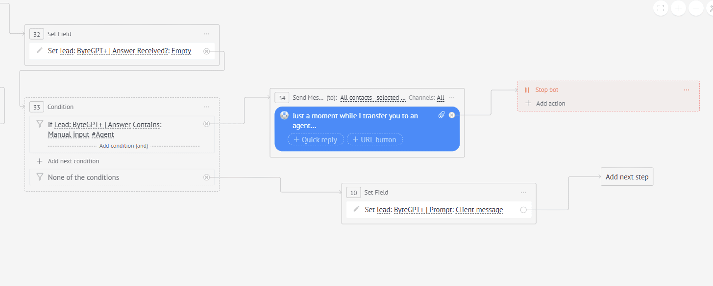Open options menu for step 34 Send Message
This screenshot has height=286, width=713.
pos(452,97)
